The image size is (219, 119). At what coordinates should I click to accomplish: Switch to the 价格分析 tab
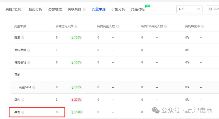pyautogui.click(x=118, y=9)
